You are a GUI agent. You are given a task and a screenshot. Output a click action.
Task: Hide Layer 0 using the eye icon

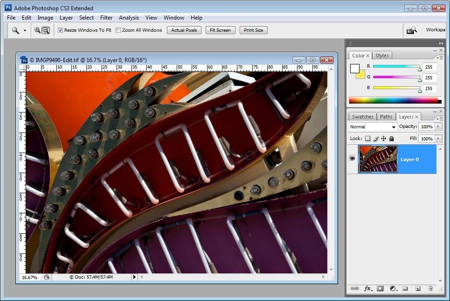pyautogui.click(x=352, y=159)
